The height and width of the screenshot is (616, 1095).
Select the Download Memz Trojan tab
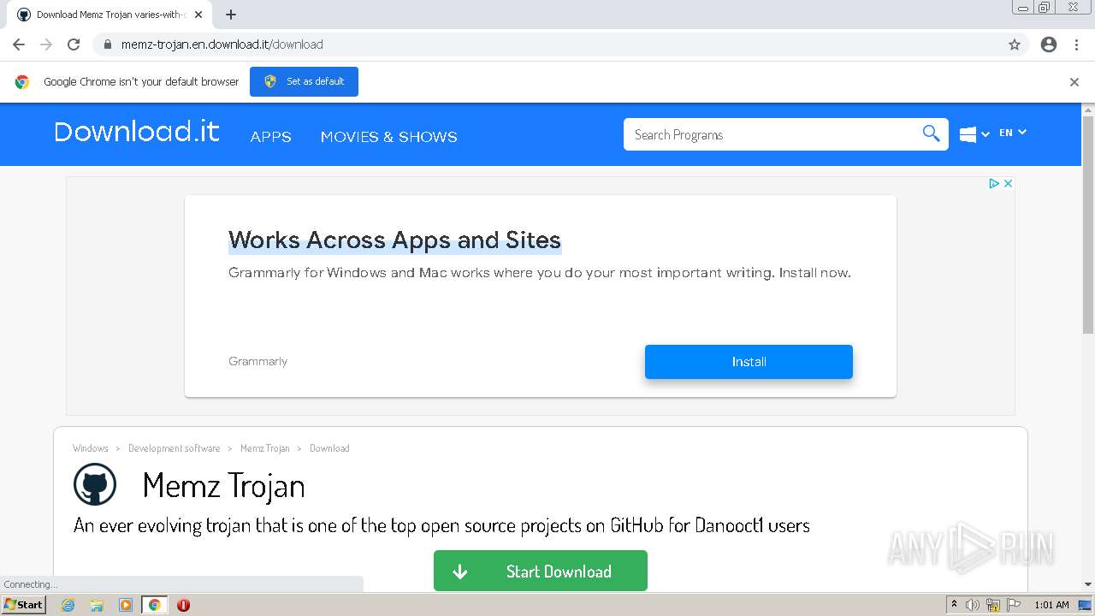108,15
